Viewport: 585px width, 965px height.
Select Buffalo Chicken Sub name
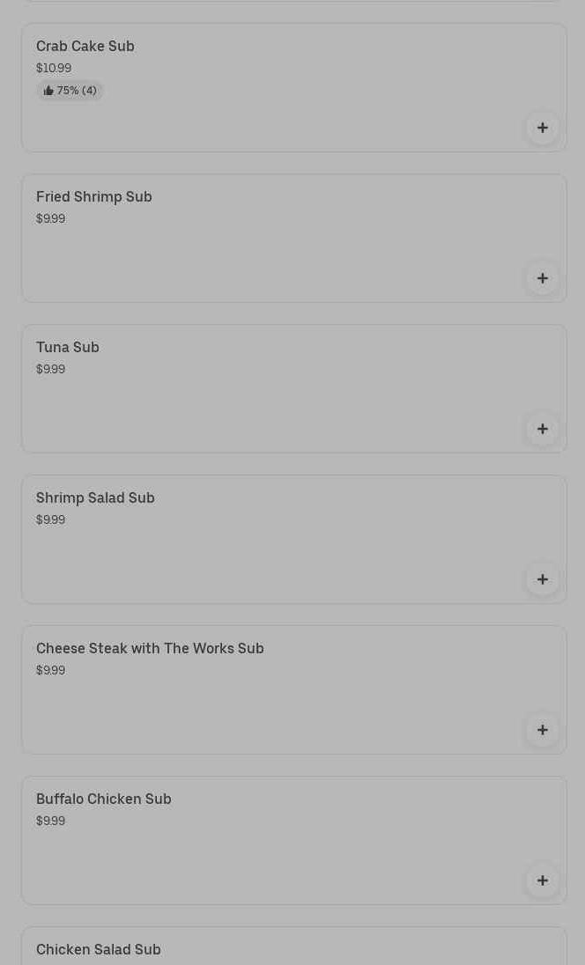(x=104, y=799)
